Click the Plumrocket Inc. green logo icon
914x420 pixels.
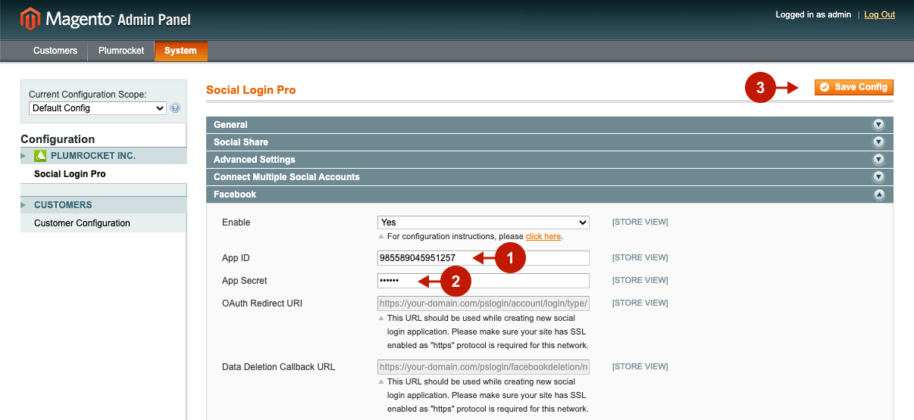41,156
